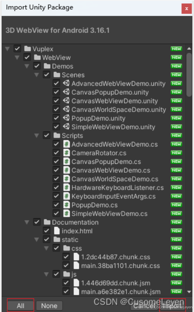The image size is (194, 312).
Task: Click the file icon for index.html
Action: point(57,231)
